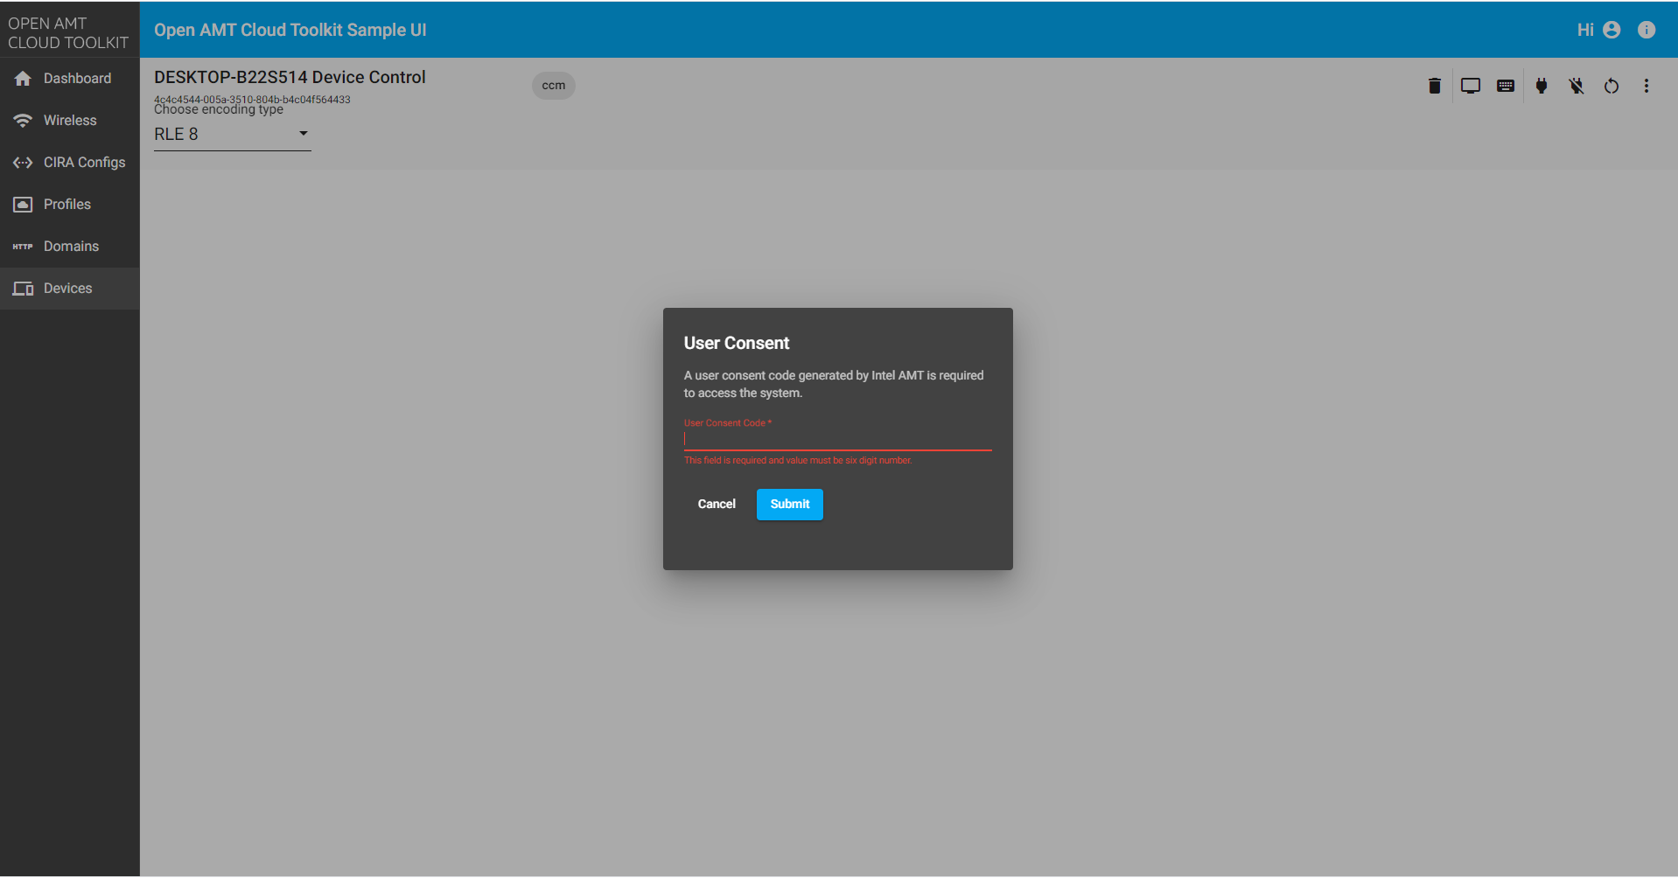The width and height of the screenshot is (1678, 878).
Task: Submit the user consent code
Action: [790, 505]
